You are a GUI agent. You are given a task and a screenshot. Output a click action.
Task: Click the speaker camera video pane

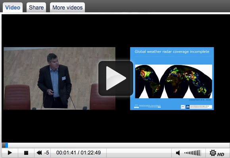click(59, 78)
